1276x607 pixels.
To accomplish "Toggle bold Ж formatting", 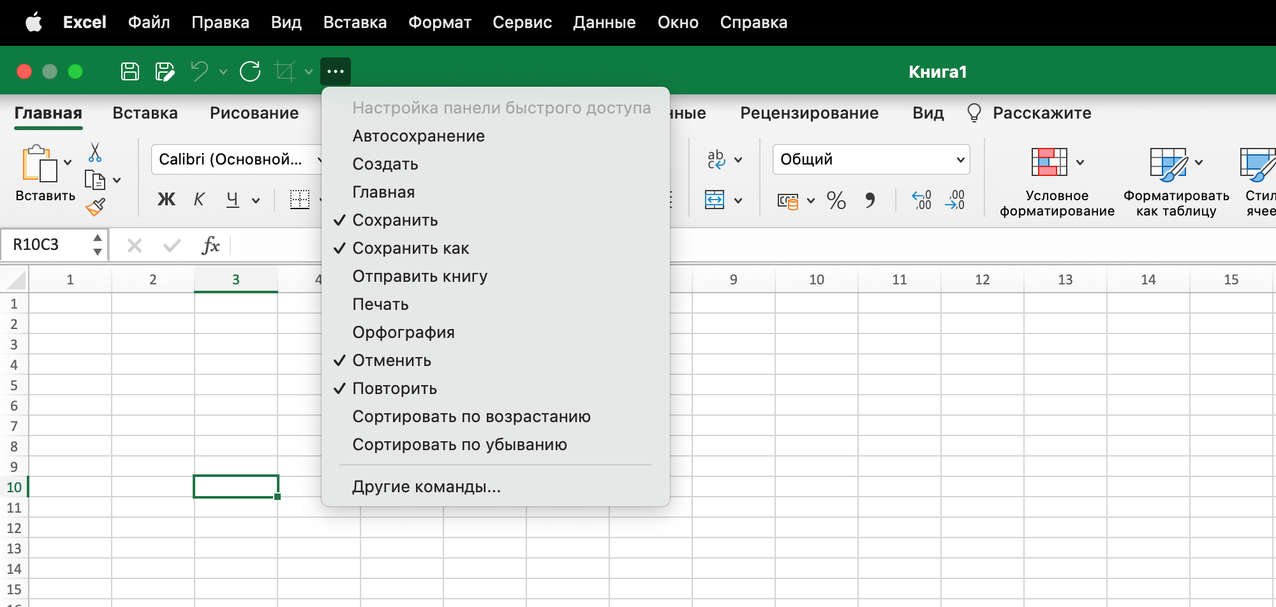I will (167, 200).
